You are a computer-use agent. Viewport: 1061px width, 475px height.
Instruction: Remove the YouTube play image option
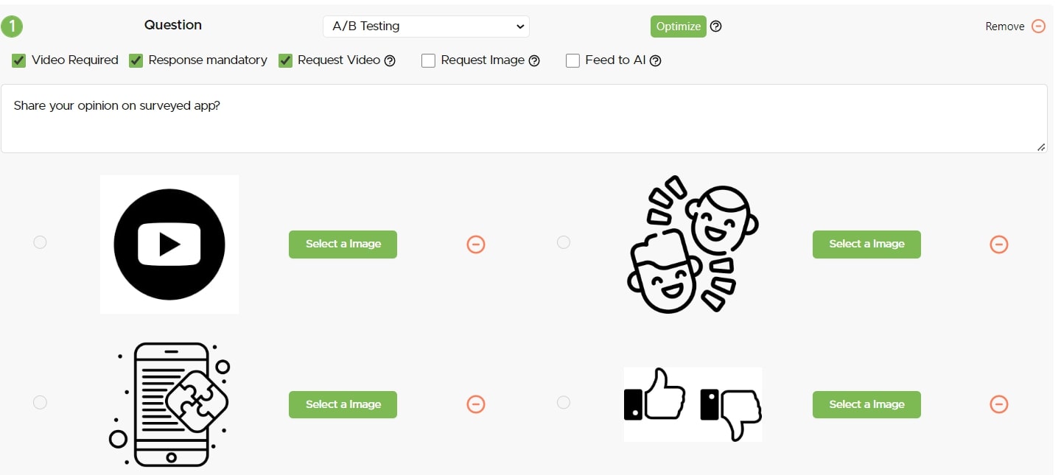tap(476, 244)
